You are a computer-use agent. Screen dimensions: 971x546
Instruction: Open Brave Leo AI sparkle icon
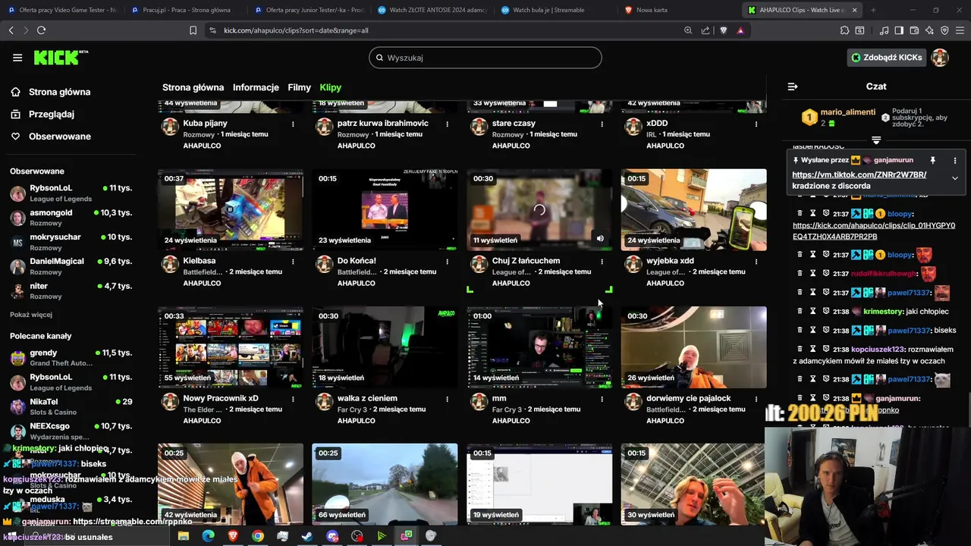pos(929,30)
